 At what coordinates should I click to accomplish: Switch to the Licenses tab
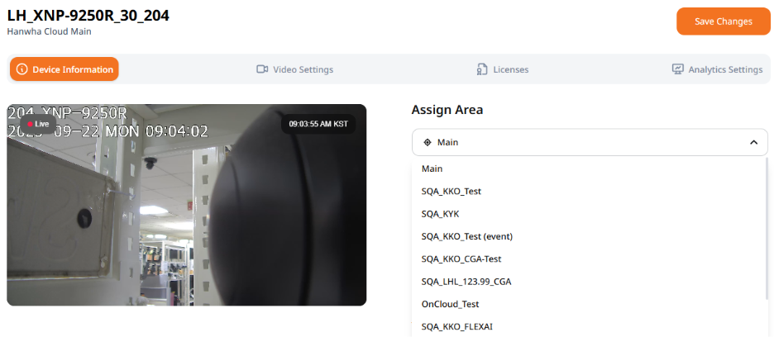tap(503, 69)
